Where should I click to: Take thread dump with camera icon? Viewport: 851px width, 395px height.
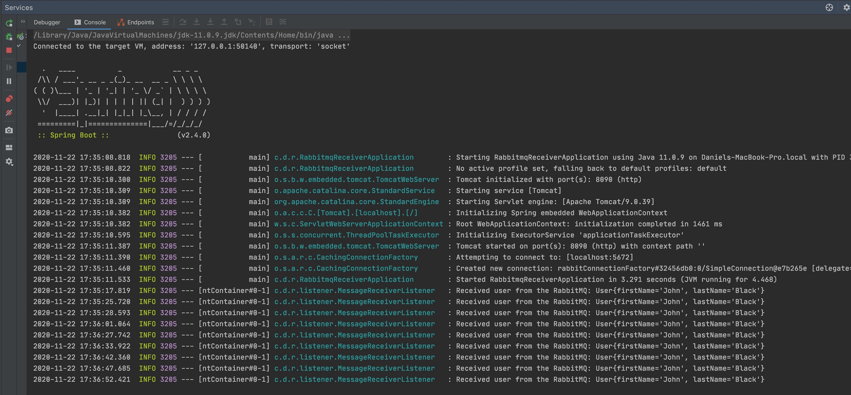(x=9, y=130)
